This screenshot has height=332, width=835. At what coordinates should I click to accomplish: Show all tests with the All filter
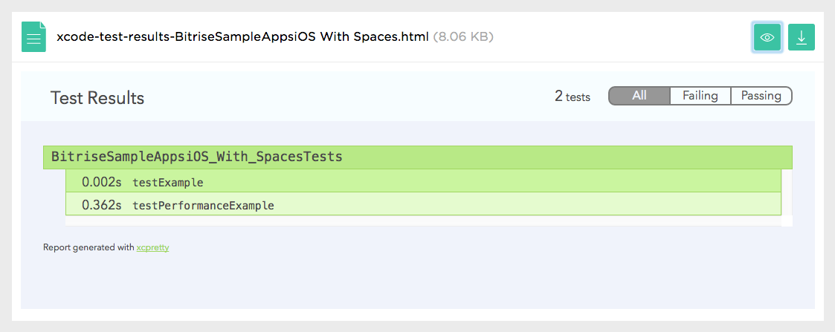(x=639, y=96)
